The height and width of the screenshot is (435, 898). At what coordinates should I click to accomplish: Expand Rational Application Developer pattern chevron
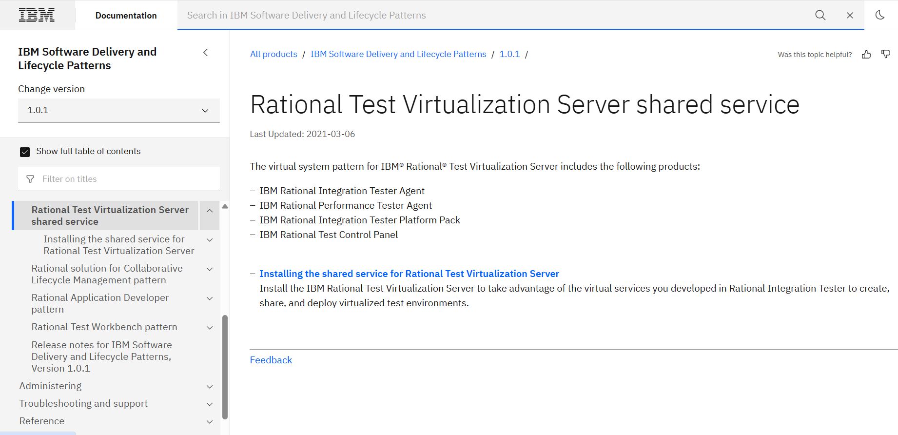pyautogui.click(x=210, y=298)
